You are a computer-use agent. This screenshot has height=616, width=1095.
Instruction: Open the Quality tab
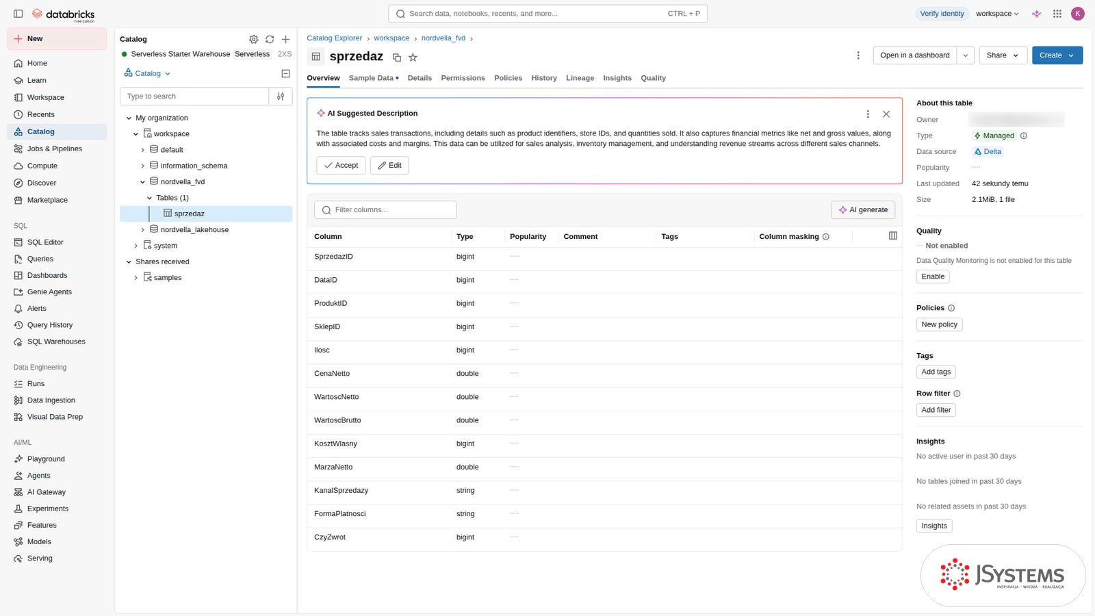[653, 78]
